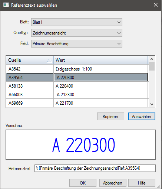This screenshot has height=189, width=162.
Task: Close the Referenztext auswählen dialog
Action: click(x=156, y=5)
